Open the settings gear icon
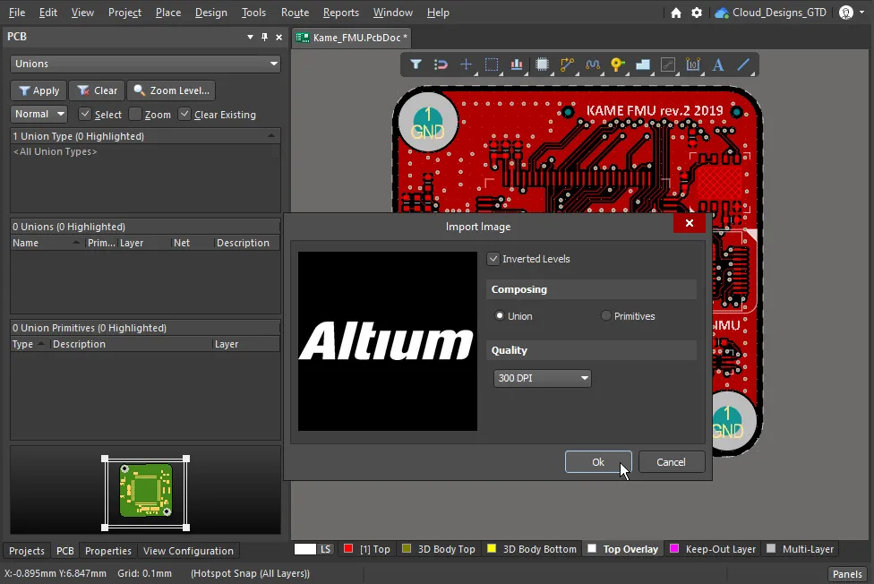Screen dimensions: 874x584 pyautogui.click(x=697, y=13)
